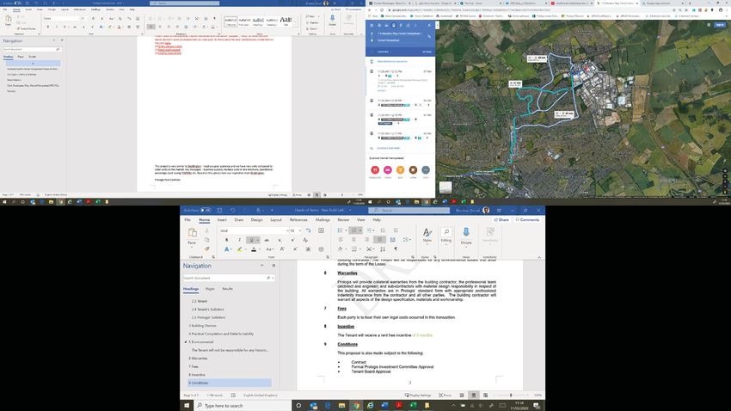Click Justify alignment in bottom Word ribbon
The height and width of the screenshot is (411, 731).
[380, 240]
